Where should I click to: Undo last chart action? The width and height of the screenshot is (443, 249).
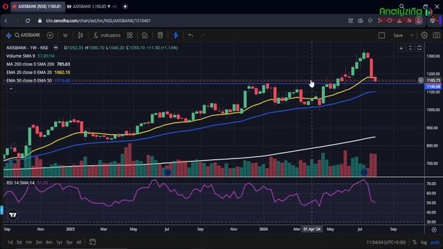(x=191, y=35)
